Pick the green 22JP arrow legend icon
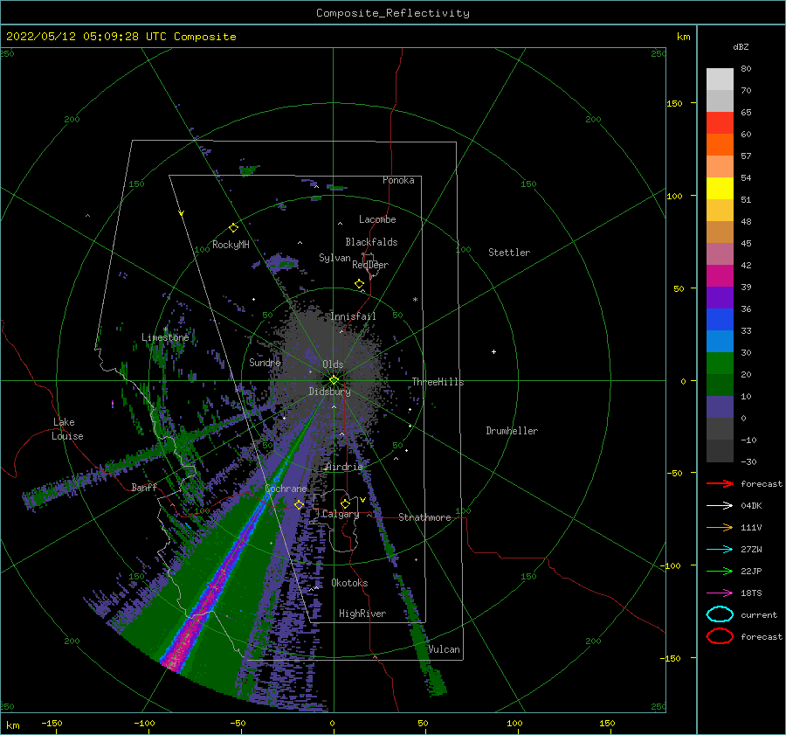Screen dimensions: 786x735 click(x=720, y=571)
